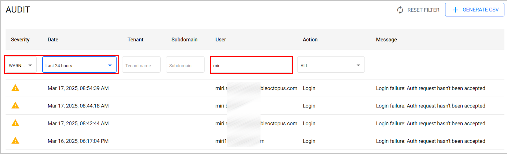Expand the Last 24 hours date dropdown
The height and width of the screenshot is (154, 507).
79,65
